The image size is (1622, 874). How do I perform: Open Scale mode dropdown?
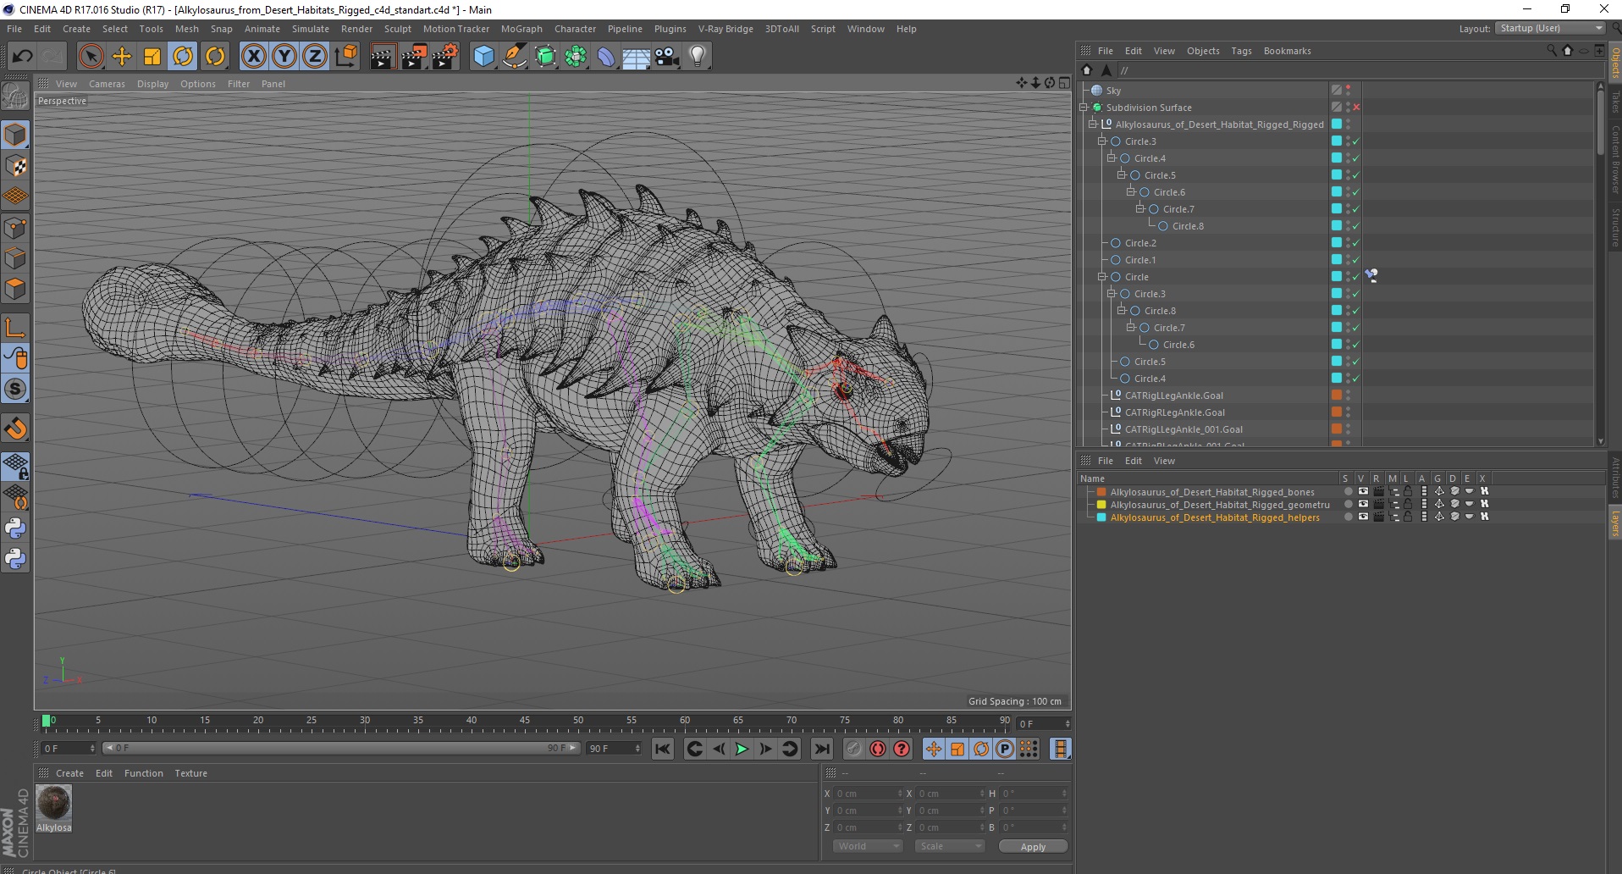pyautogui.click(x=950, y=846)
